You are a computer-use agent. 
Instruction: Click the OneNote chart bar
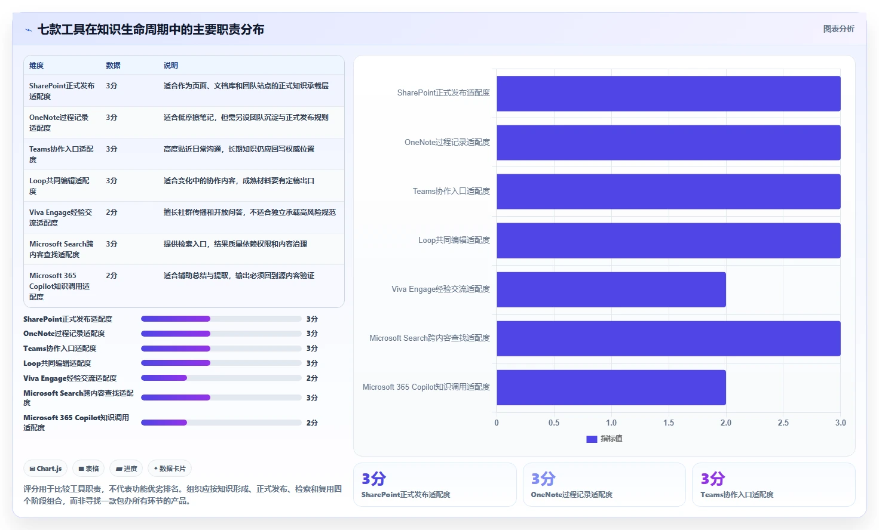[x=669, y=142]
